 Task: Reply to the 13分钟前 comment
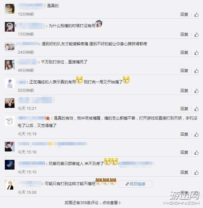click(184, 35)
